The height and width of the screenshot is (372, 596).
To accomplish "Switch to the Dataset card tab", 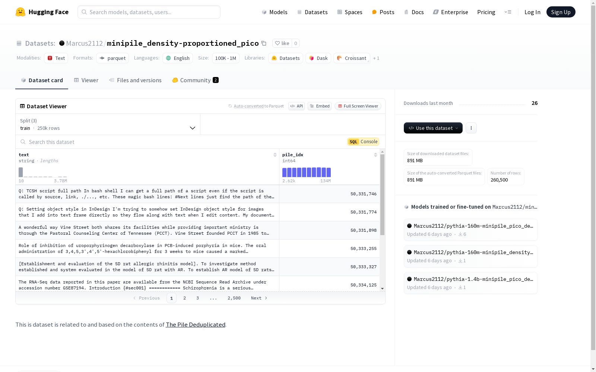I will click(x=42, y=80).
